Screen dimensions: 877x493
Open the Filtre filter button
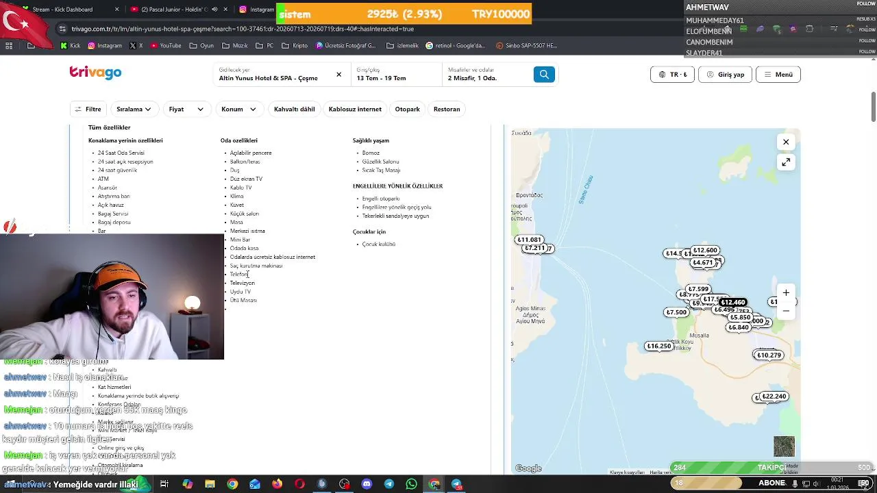point(88,109)
